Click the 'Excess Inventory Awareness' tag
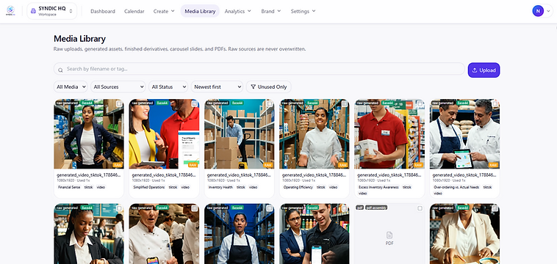The width and height of the screenshot is (557, 264). pyautogui.click(x=378, y=187)
